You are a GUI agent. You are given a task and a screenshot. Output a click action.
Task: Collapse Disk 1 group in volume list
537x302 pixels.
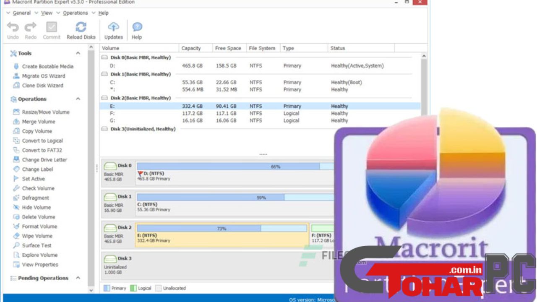click(105, 74)
